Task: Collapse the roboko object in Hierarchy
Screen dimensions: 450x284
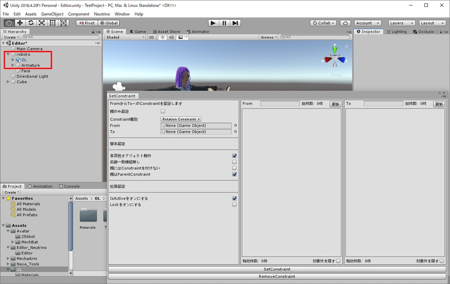Action: tap(7, 54)
